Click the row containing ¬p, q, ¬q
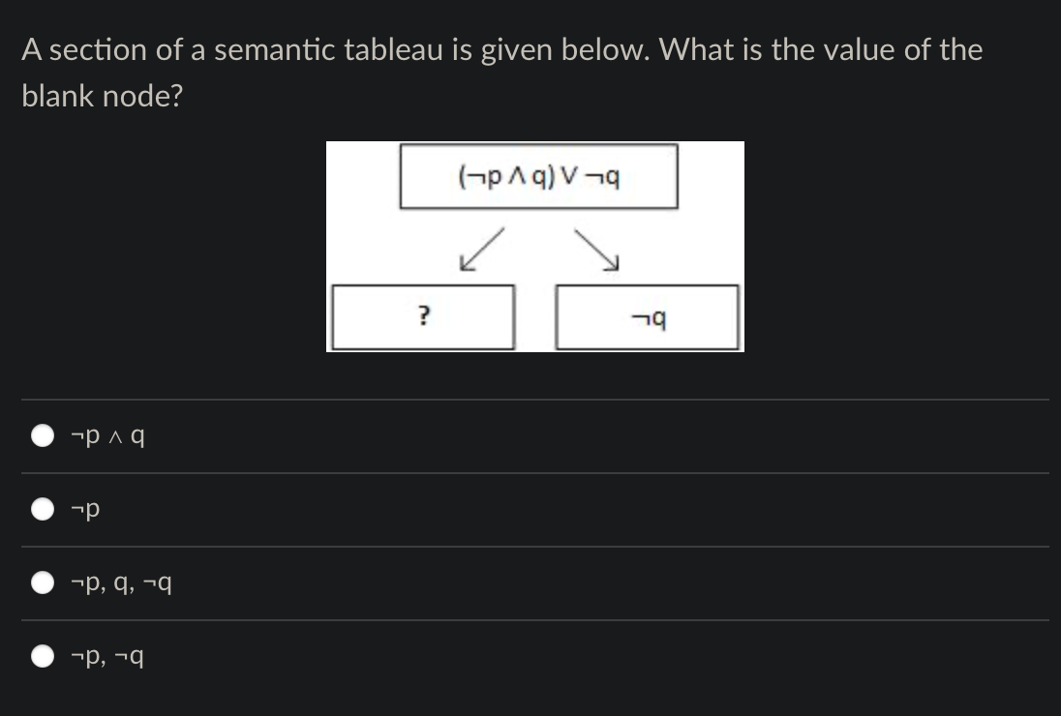 [x=530, y=582]
